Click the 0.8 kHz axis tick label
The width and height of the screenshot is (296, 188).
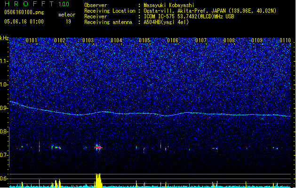[4, 132]
